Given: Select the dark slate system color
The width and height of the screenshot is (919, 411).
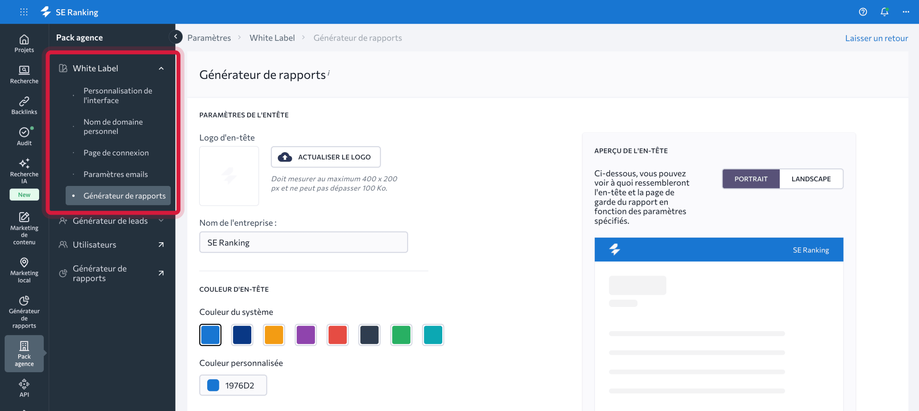Looking at the screenshot, I should (x=369, y=335).
